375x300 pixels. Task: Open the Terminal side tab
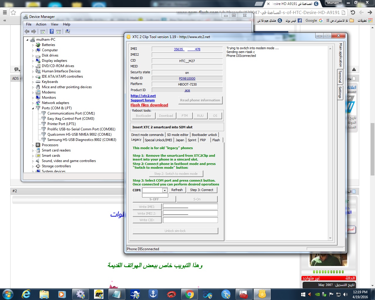(340, 77)
